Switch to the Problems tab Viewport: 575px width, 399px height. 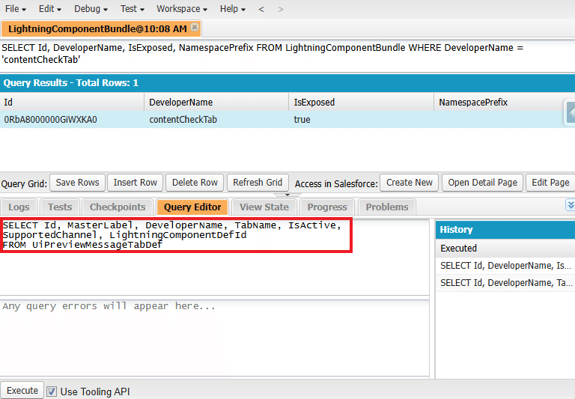point(387,207)
